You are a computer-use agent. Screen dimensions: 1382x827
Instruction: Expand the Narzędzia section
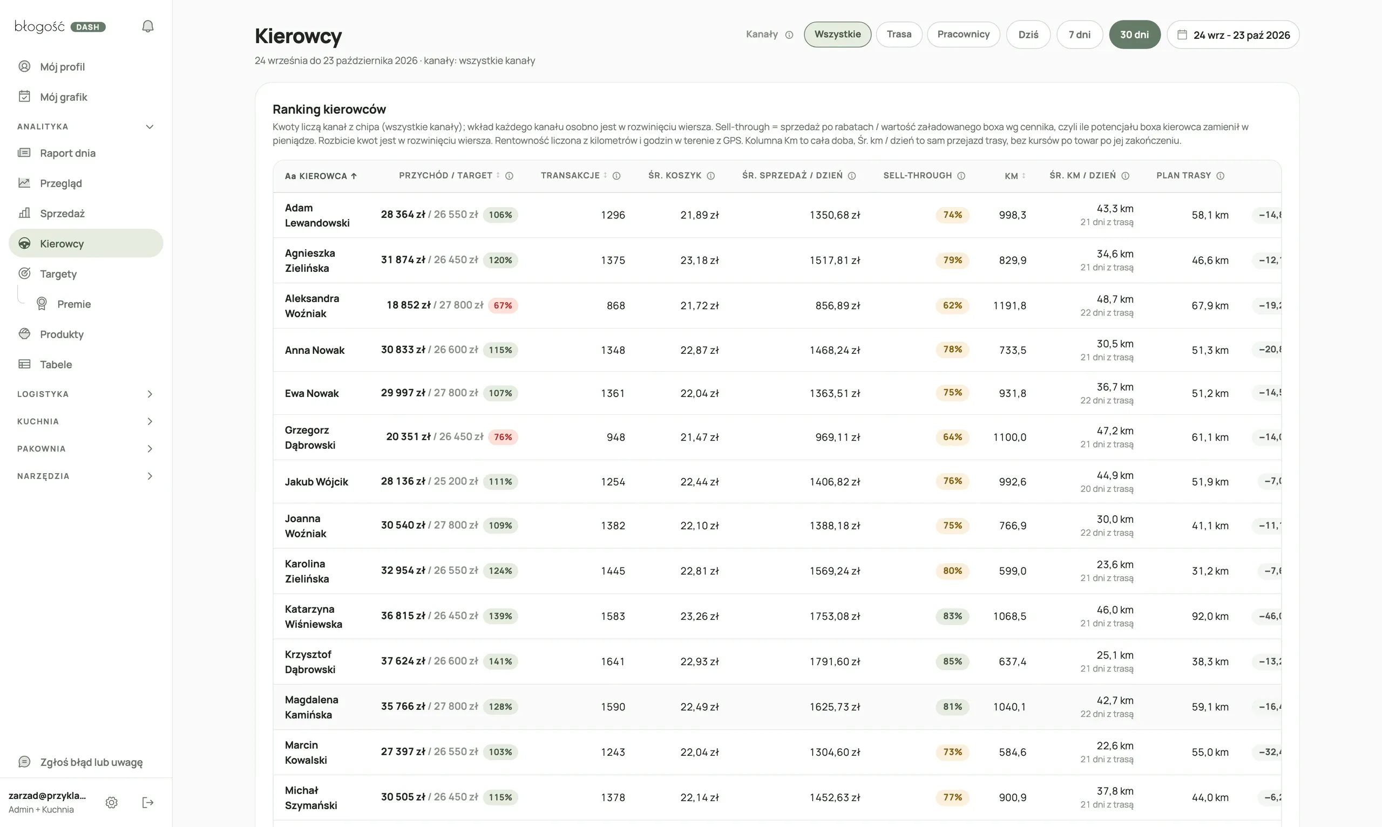(86, 476)
